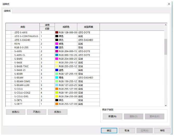Click the S-BDER green color swatch
The image size is (174, 136).
[57, 74]
